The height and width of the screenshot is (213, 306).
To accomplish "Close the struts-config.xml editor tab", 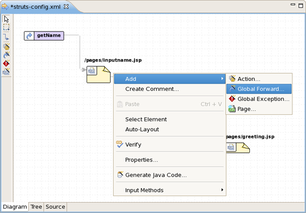I will [x=66, y=7].
